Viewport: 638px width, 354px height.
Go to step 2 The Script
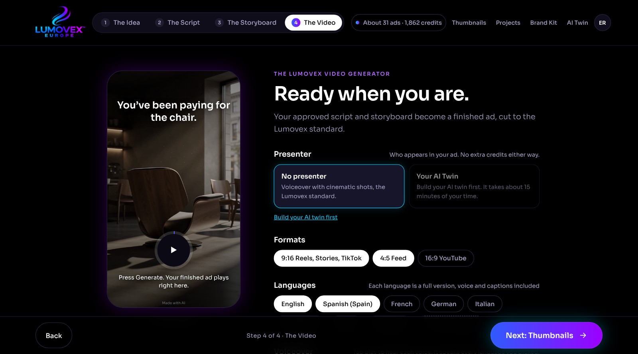pos(177,23)
